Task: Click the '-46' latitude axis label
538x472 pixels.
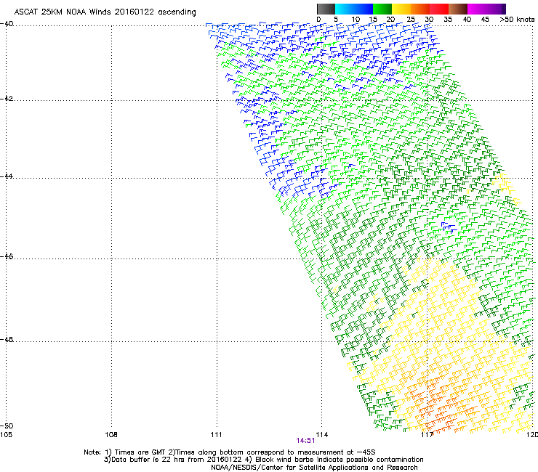Action: pyautogui.click(x=7, y=256)
